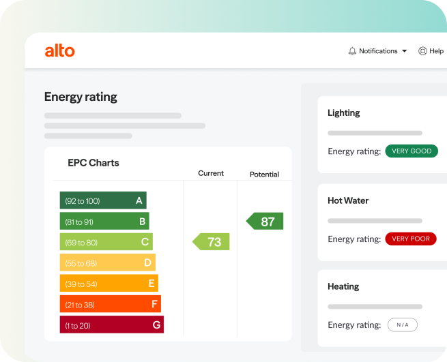Screen dimensions: 447x362
Task: Click the Hot Water card title
Action: [x=348, y=200]
